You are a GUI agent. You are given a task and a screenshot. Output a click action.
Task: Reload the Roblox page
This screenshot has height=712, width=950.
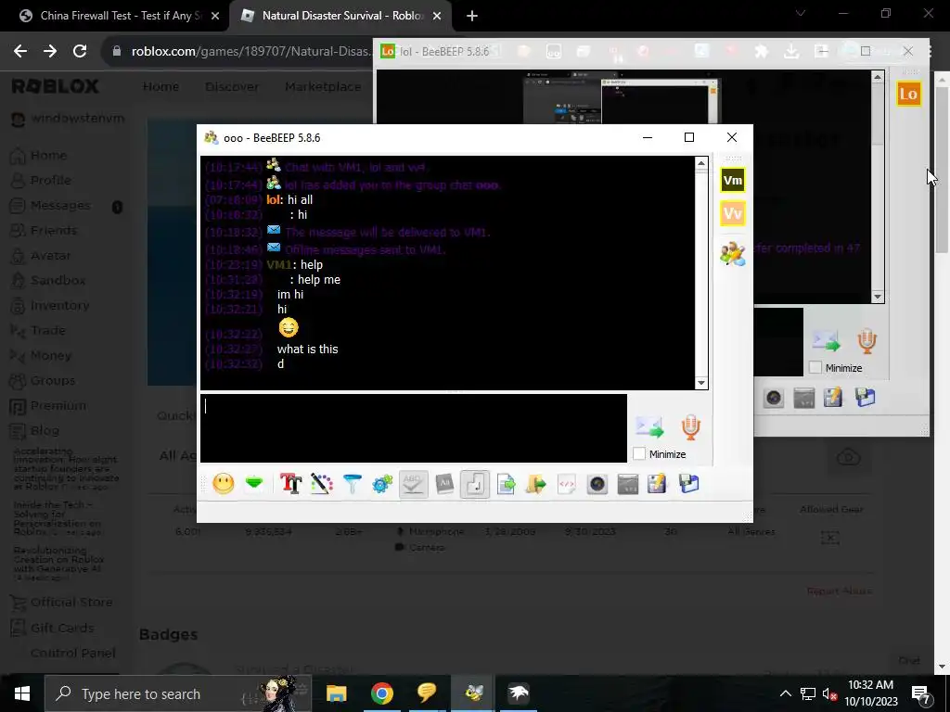(x=80, y=52)
